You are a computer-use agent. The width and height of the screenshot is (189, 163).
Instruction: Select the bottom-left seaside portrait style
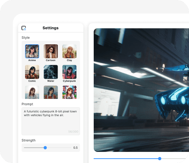[32, 92]
